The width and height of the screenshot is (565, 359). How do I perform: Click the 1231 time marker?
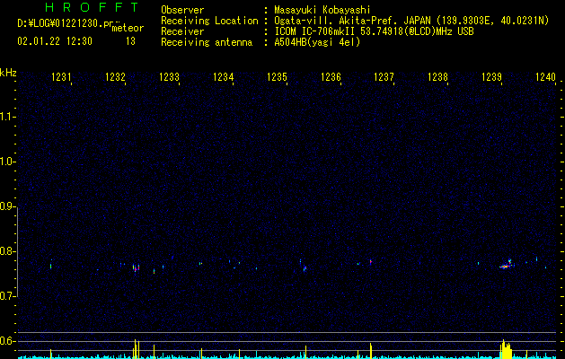click(61, 76)
